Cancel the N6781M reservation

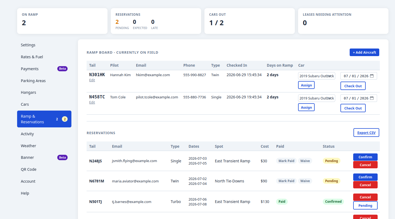(365, 185)
